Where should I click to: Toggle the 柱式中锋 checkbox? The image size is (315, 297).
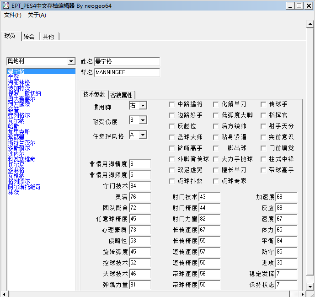click(263, 159)
